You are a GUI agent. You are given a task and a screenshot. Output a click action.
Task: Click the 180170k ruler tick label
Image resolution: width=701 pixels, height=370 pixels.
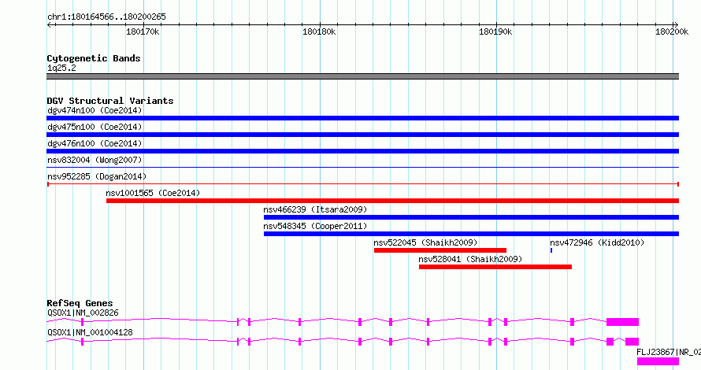(143, 31)
